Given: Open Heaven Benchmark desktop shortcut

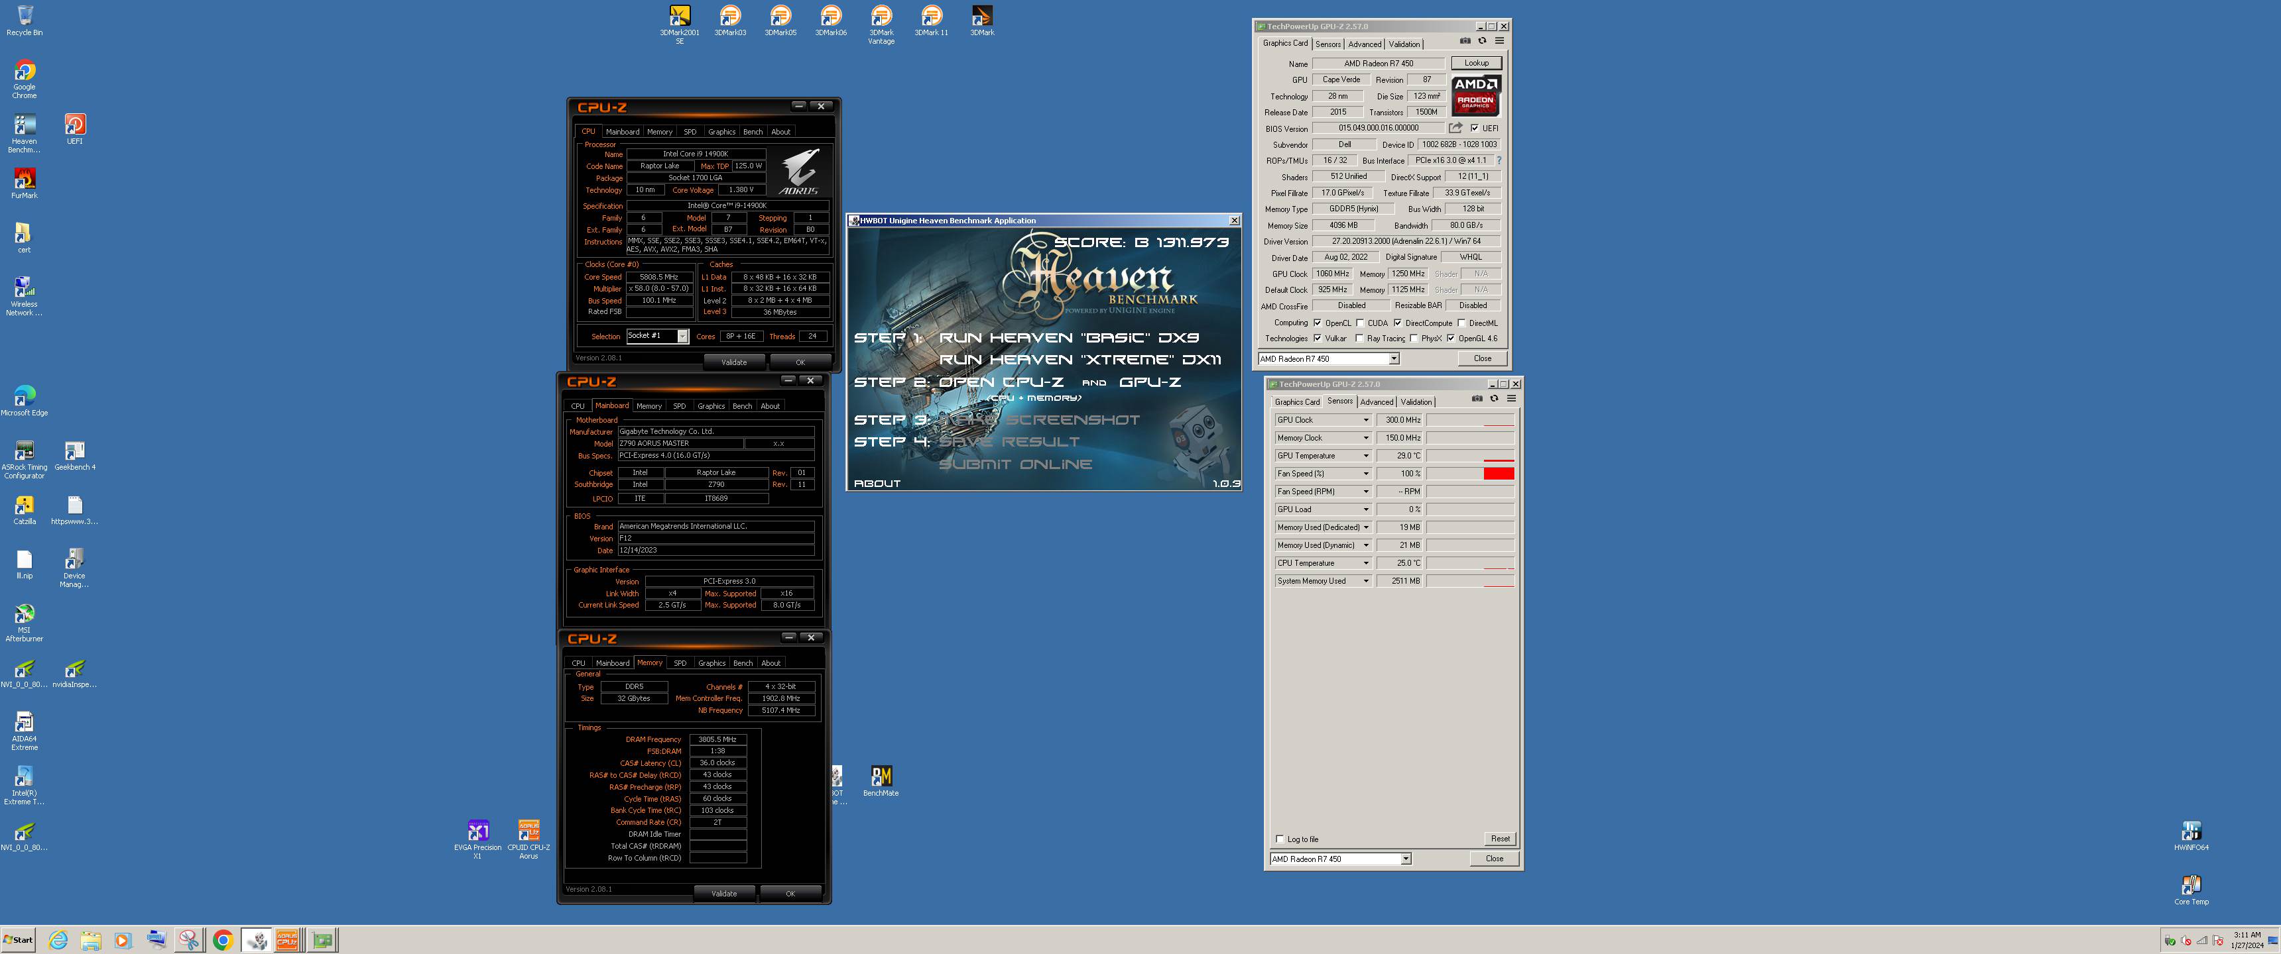Looking at the screenshot, I should click(x=24, y=134).
